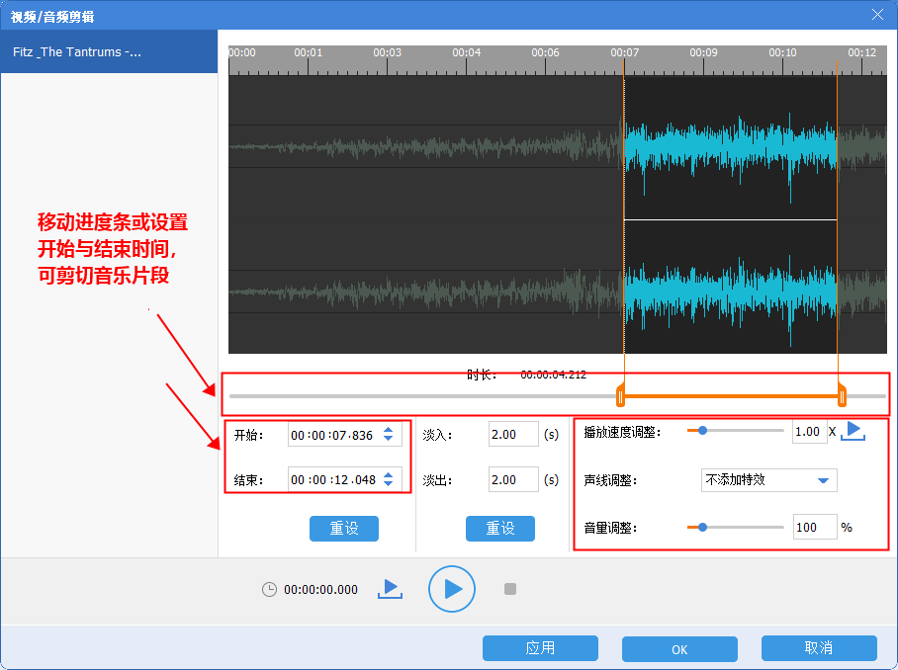Click the volume percentage field 100
898x670 pixels.
pyautogui.click(x=815, y=527)
